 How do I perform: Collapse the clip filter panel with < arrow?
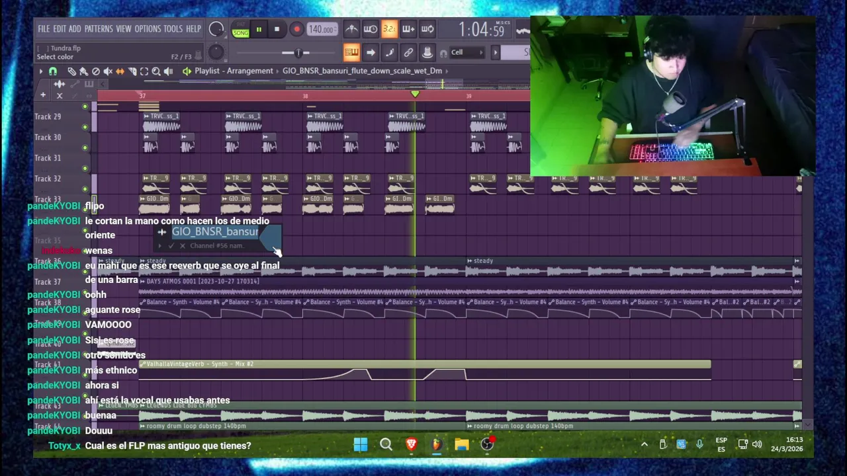pos(103,84)
